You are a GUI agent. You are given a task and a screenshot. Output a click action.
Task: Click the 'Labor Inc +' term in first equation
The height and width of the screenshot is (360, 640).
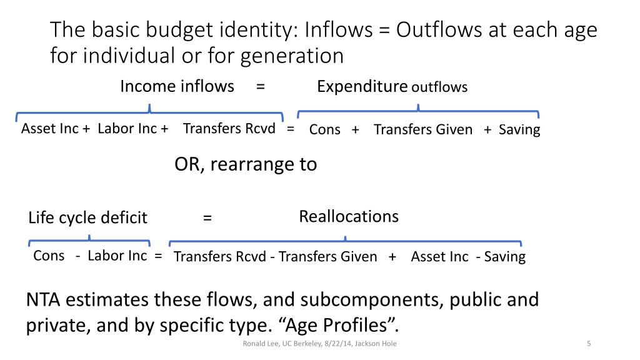(133, 129)
